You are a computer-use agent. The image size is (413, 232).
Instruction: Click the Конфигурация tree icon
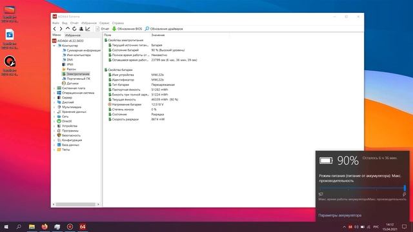tap(59, 140)
